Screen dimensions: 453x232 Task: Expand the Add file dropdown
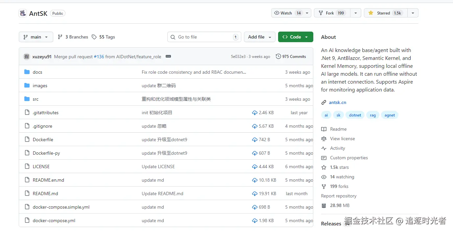pyautogui.click(x=259, y=37)
